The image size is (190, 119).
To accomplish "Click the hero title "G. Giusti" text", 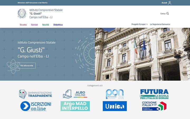I will click(x=31, y=50).
